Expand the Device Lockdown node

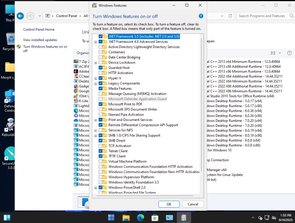click(96, 63)
